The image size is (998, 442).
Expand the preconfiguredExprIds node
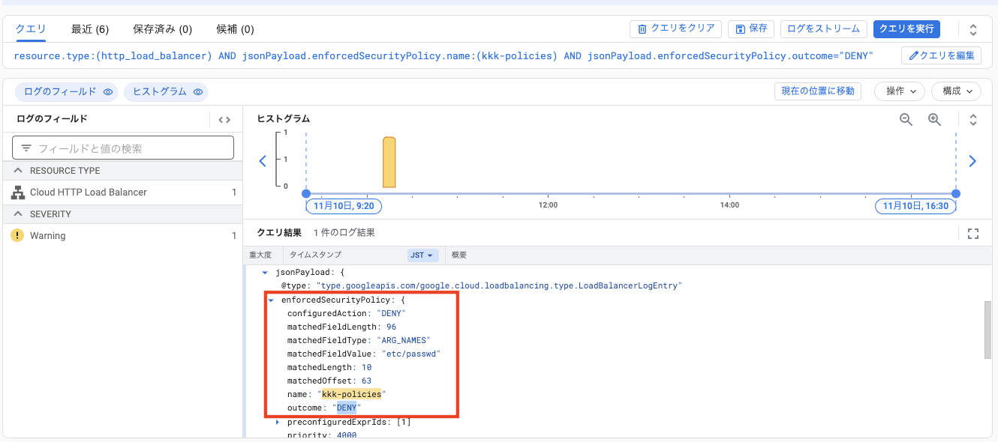[x=278, y=423]
